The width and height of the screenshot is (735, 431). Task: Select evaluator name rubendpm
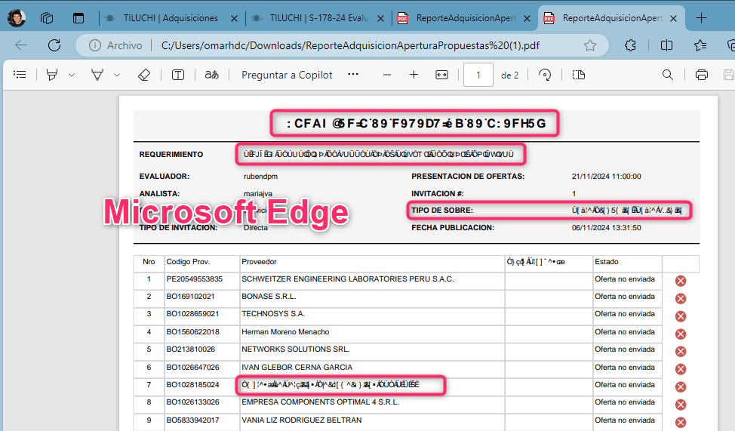pos(260,177)
